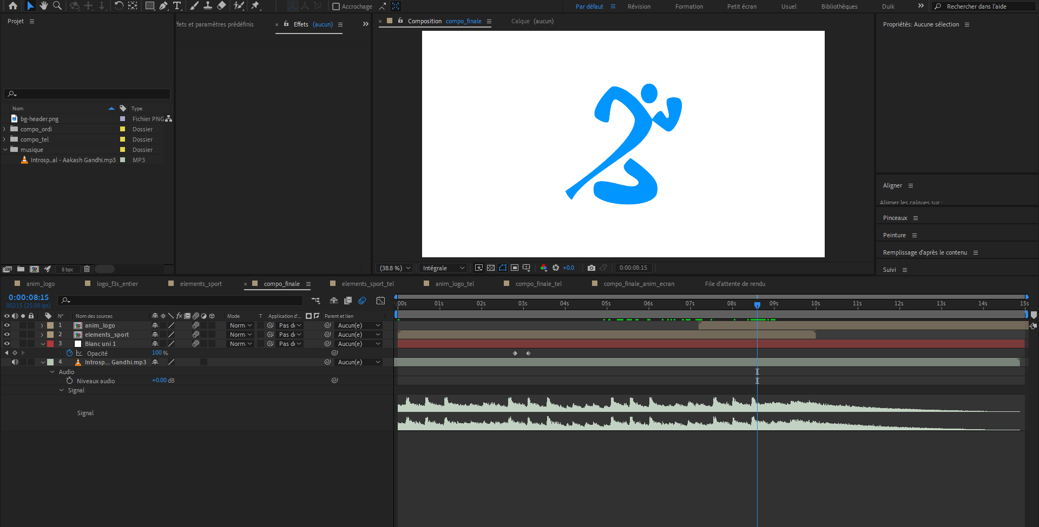Screen dimensions: 1039x527
Task: Click the Home icon in the toolbar
Action: [x=13, y=6]
